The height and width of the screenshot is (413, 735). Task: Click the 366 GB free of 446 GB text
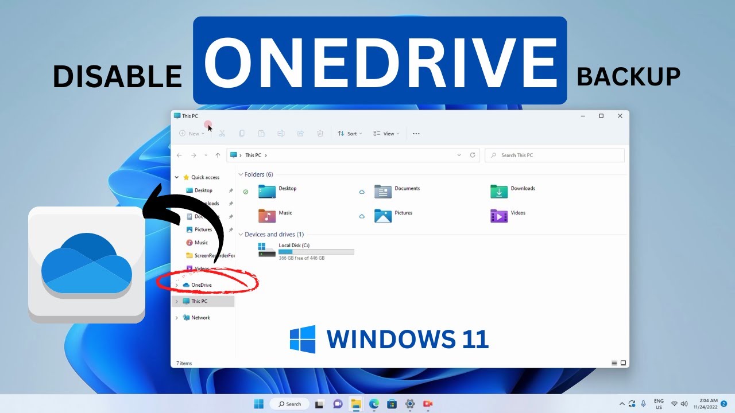click(x=301, y=258)
